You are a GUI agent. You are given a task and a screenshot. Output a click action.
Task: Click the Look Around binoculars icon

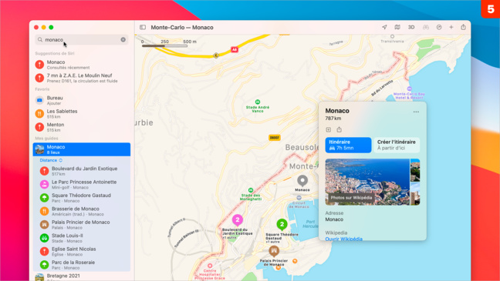(x=426, y=28)
